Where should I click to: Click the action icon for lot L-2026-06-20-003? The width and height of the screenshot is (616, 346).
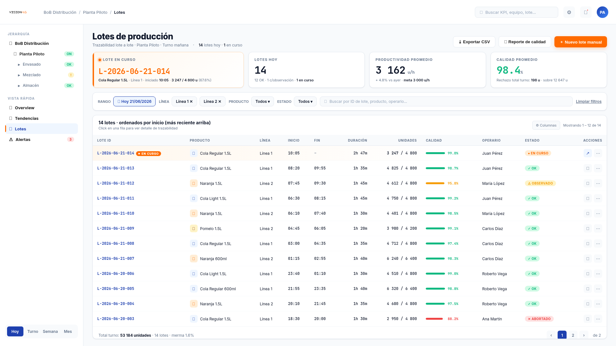(x=588, y=319)
